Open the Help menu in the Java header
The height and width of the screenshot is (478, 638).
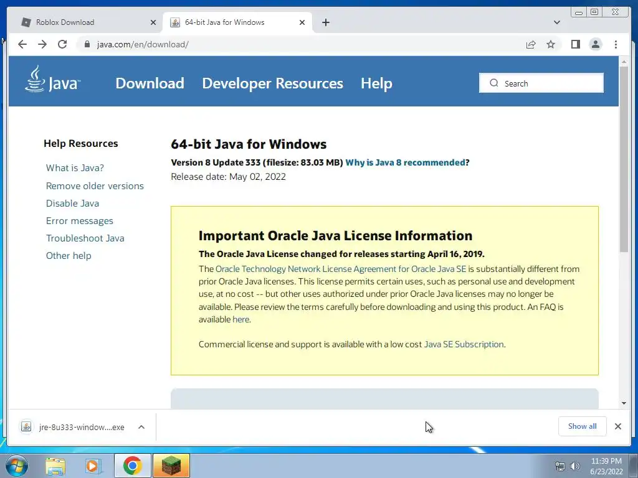coord(376,83)
